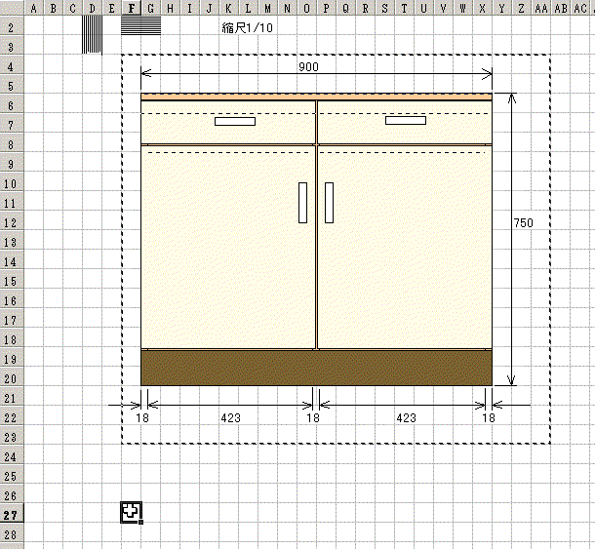
Task: Click the 縮尺1/10 scale label
Action: pyautogui.click(x=247, y=27)
